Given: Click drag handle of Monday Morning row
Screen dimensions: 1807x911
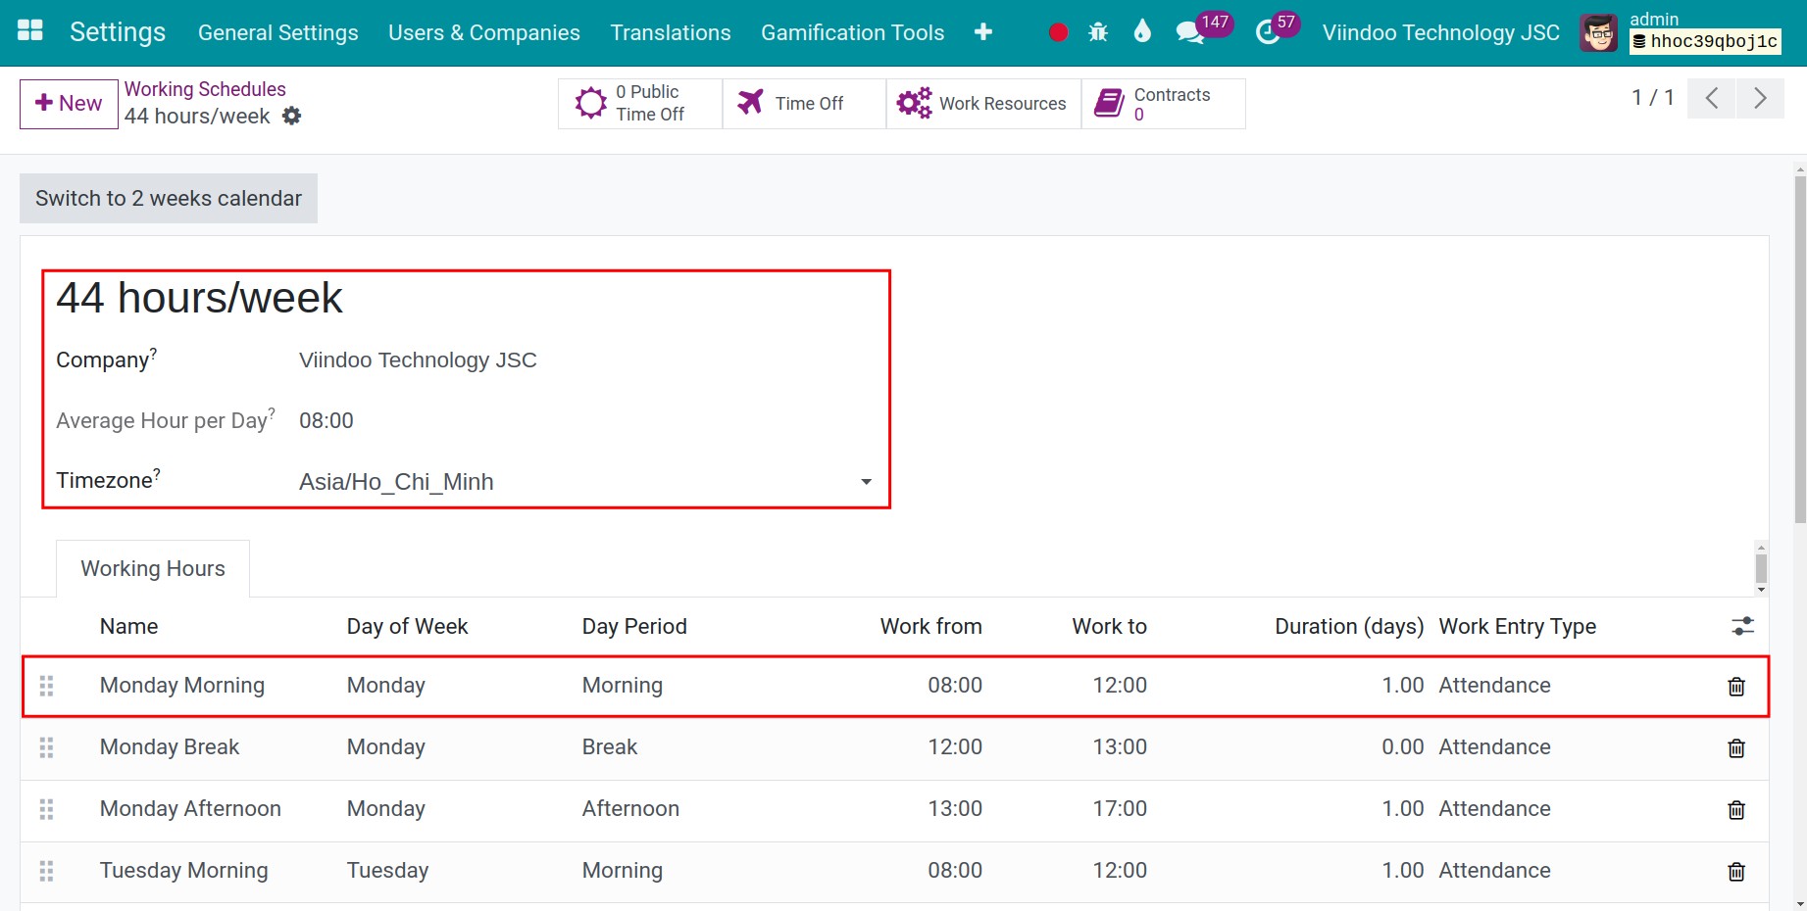Looking at the screenshot, I should [46, 686].
